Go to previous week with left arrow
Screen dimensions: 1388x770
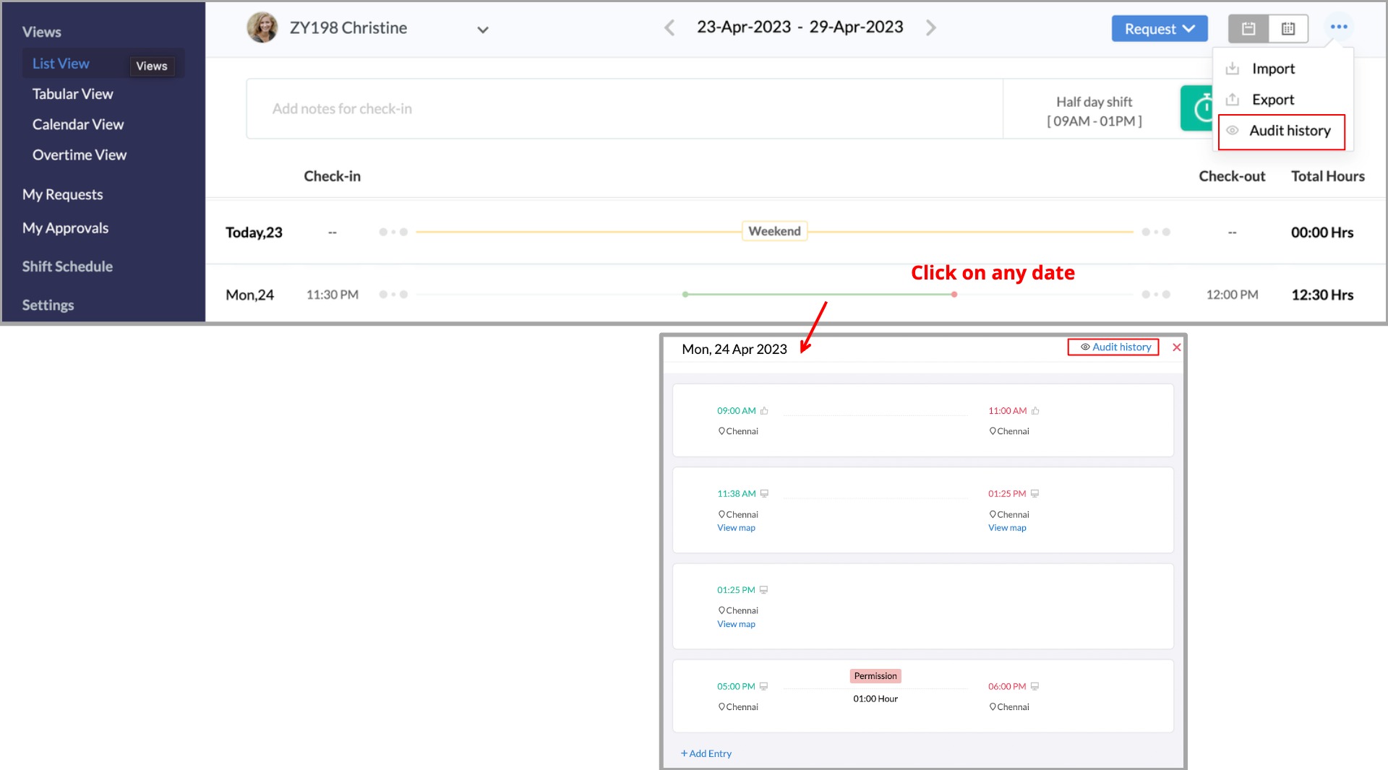pos(669,27)
